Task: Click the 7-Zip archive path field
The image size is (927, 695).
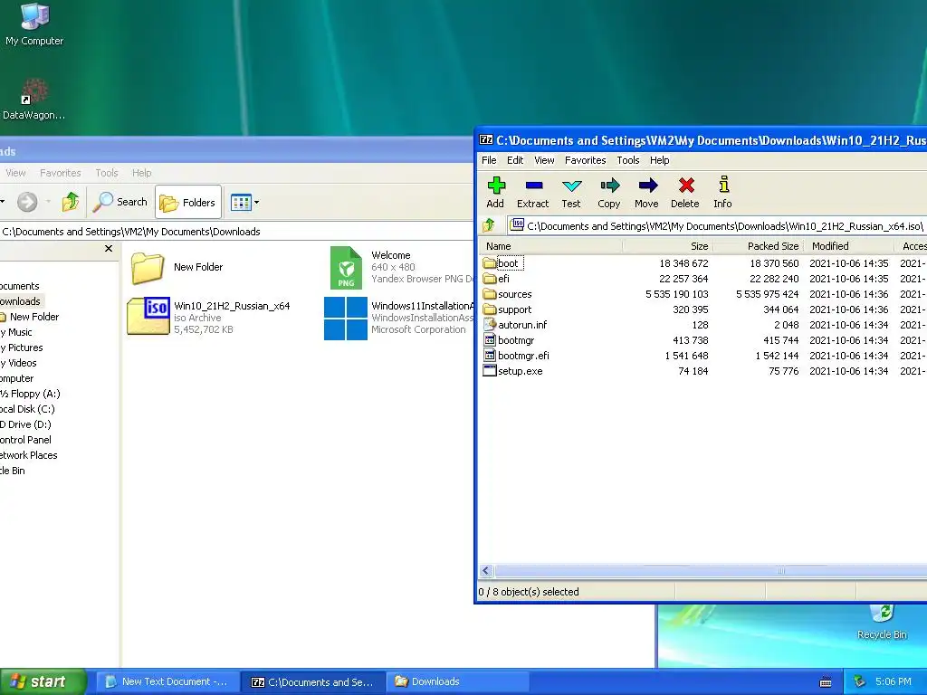Action: tap(717, 225)
